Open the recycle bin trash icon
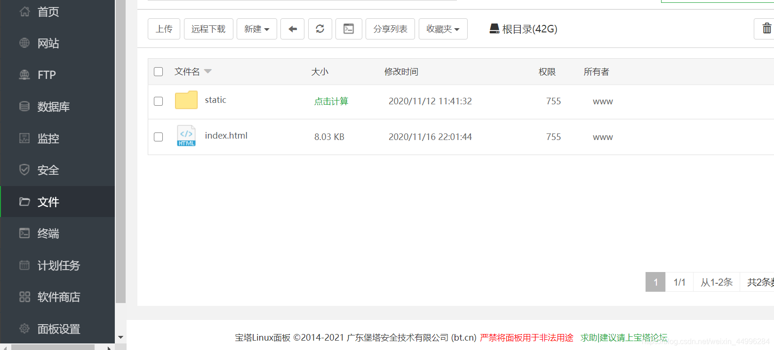Image resolution: width=774 pixels, height=350 pixels. (x=766, y=29)
